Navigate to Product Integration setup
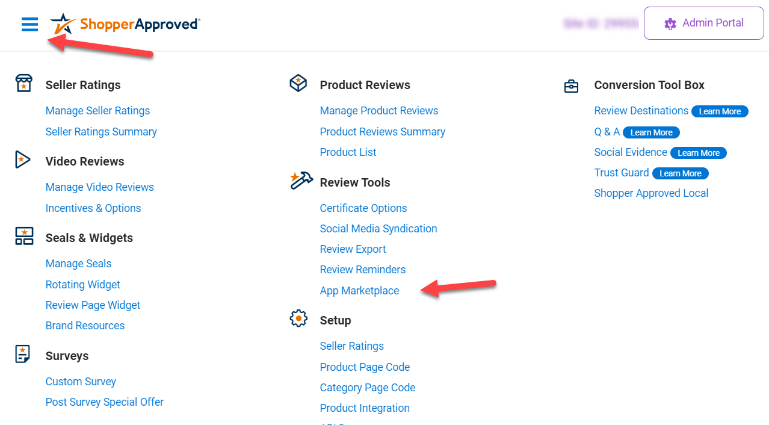 click(365, 408)
